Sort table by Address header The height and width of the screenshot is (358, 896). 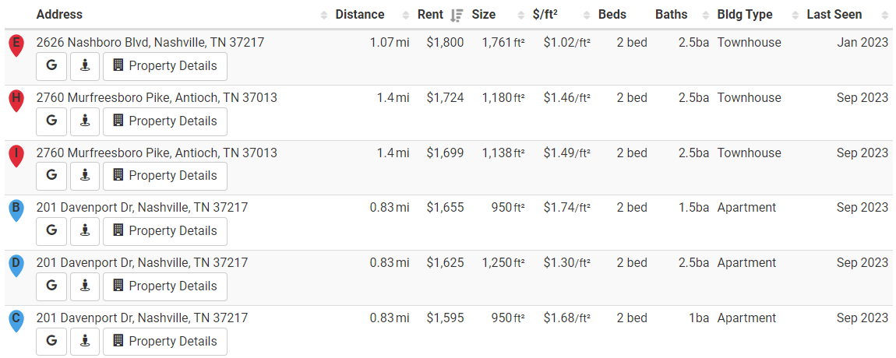[59, 15]
